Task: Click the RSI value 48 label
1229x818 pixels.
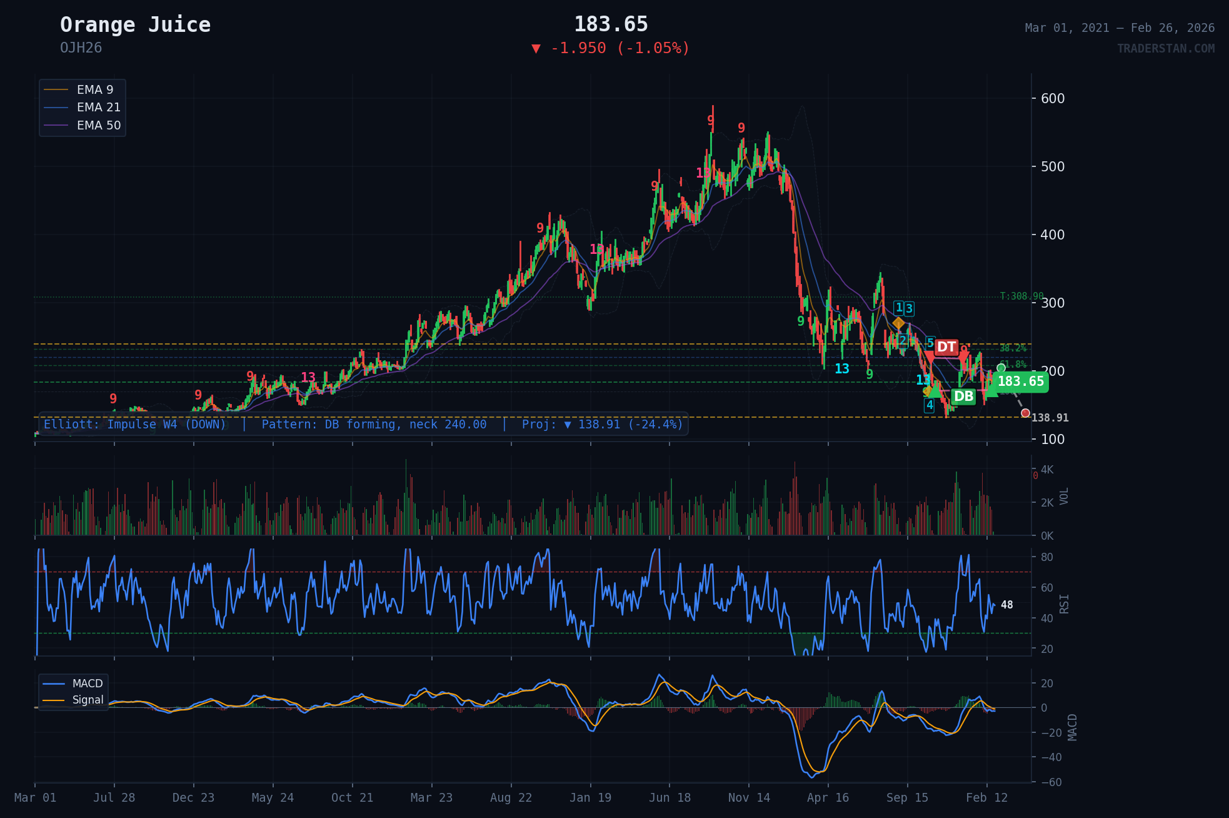Action: (x=1006, y=605)
